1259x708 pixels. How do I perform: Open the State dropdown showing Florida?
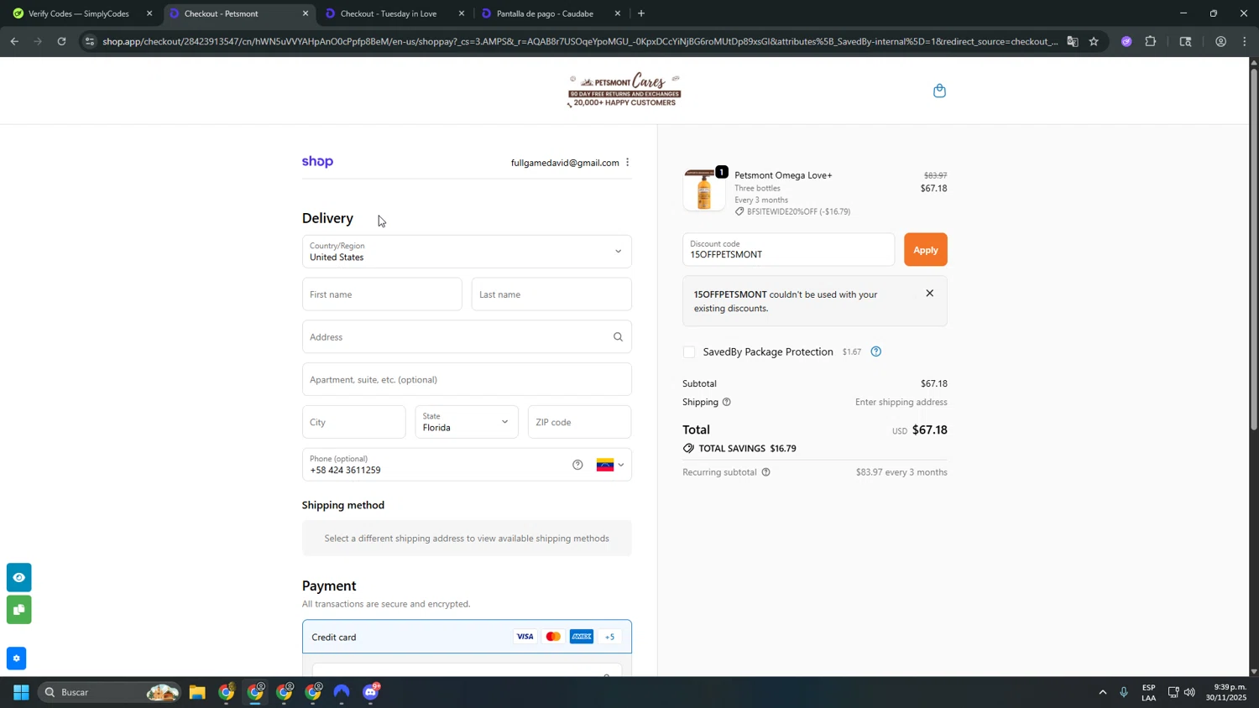point(467,422)
